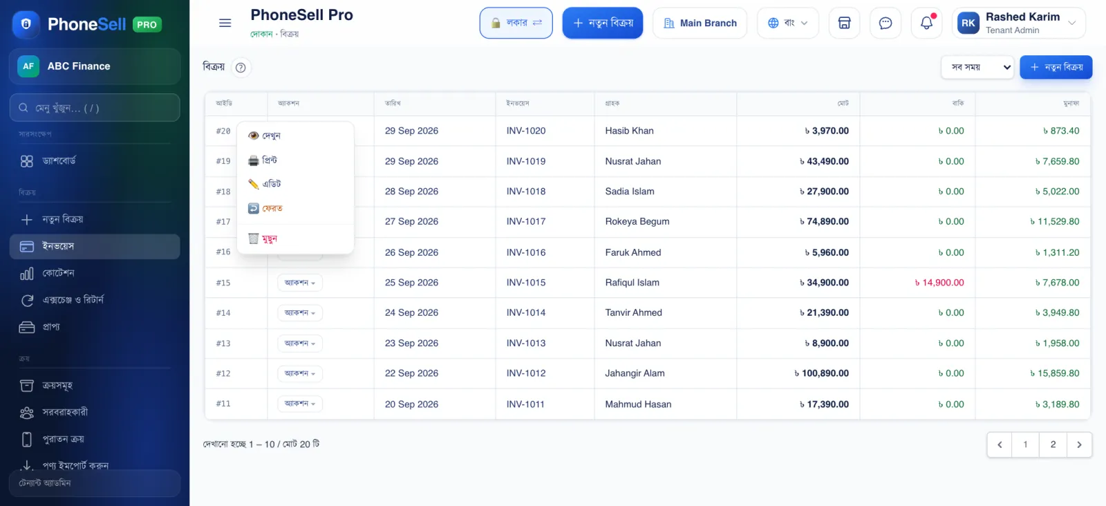This screenshot has width=1106, height=506.
Task: Open অ্যাকশন dropdown for row #11
Action: (300, 404)
